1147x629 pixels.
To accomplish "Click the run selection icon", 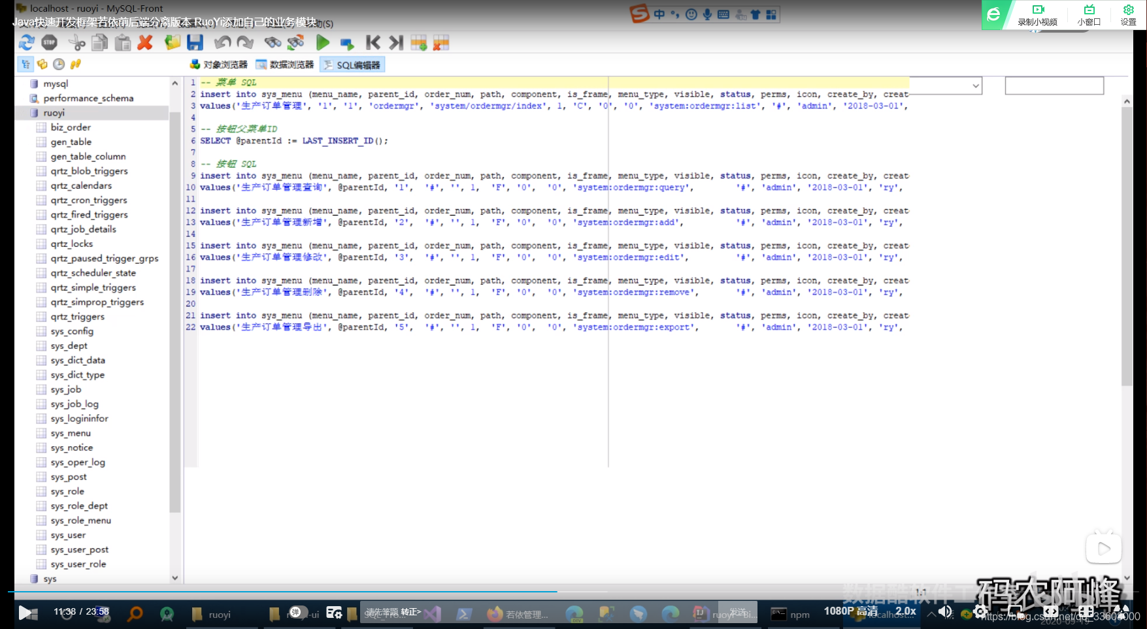I will click(347, 44).
